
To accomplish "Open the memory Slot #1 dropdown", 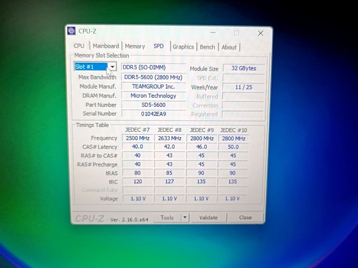I will click(112, 67).
